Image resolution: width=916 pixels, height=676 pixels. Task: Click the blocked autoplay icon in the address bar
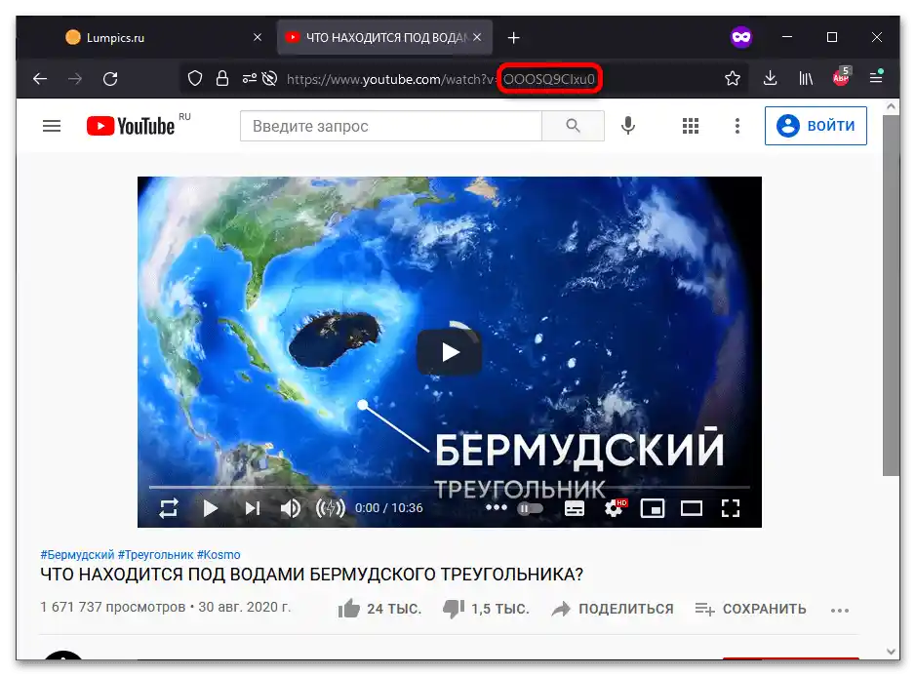tap(269, 78)
